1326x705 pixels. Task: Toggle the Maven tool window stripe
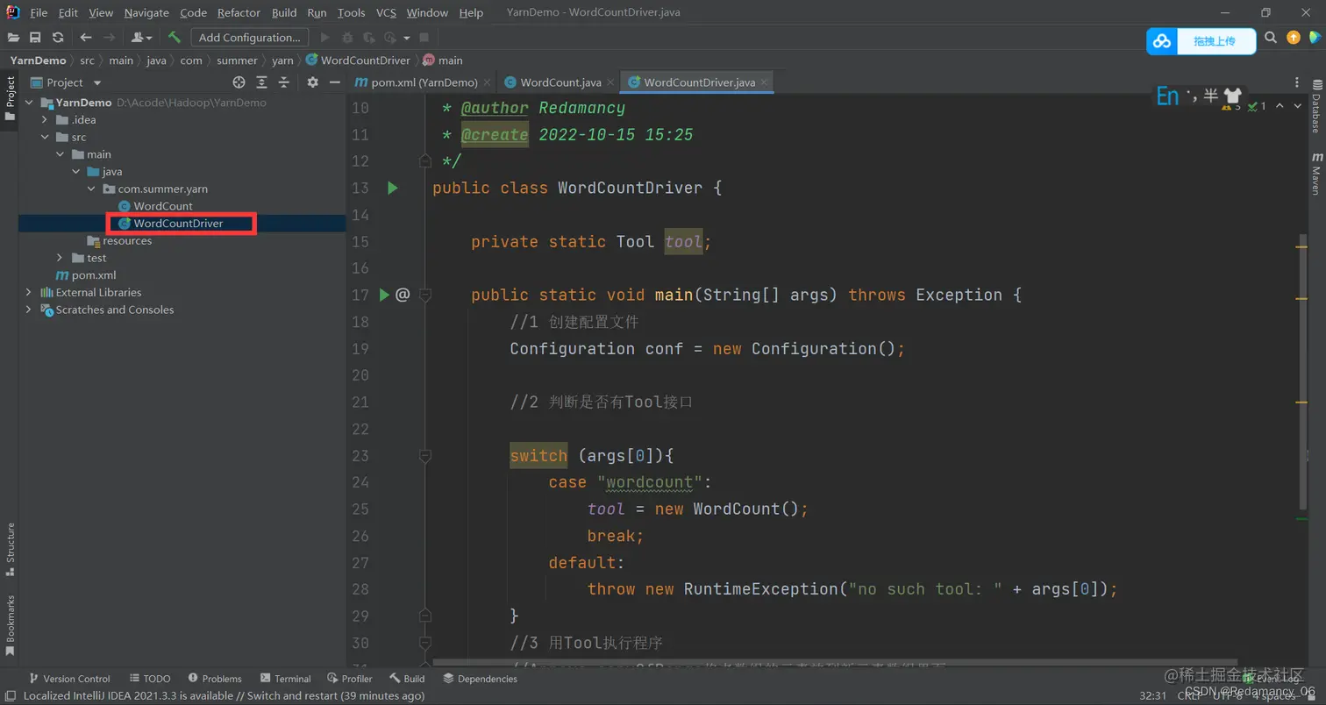click(x=1315, y=174)
